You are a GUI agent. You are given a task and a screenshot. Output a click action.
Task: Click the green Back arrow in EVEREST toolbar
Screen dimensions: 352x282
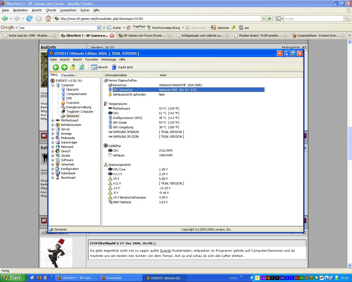56,67
